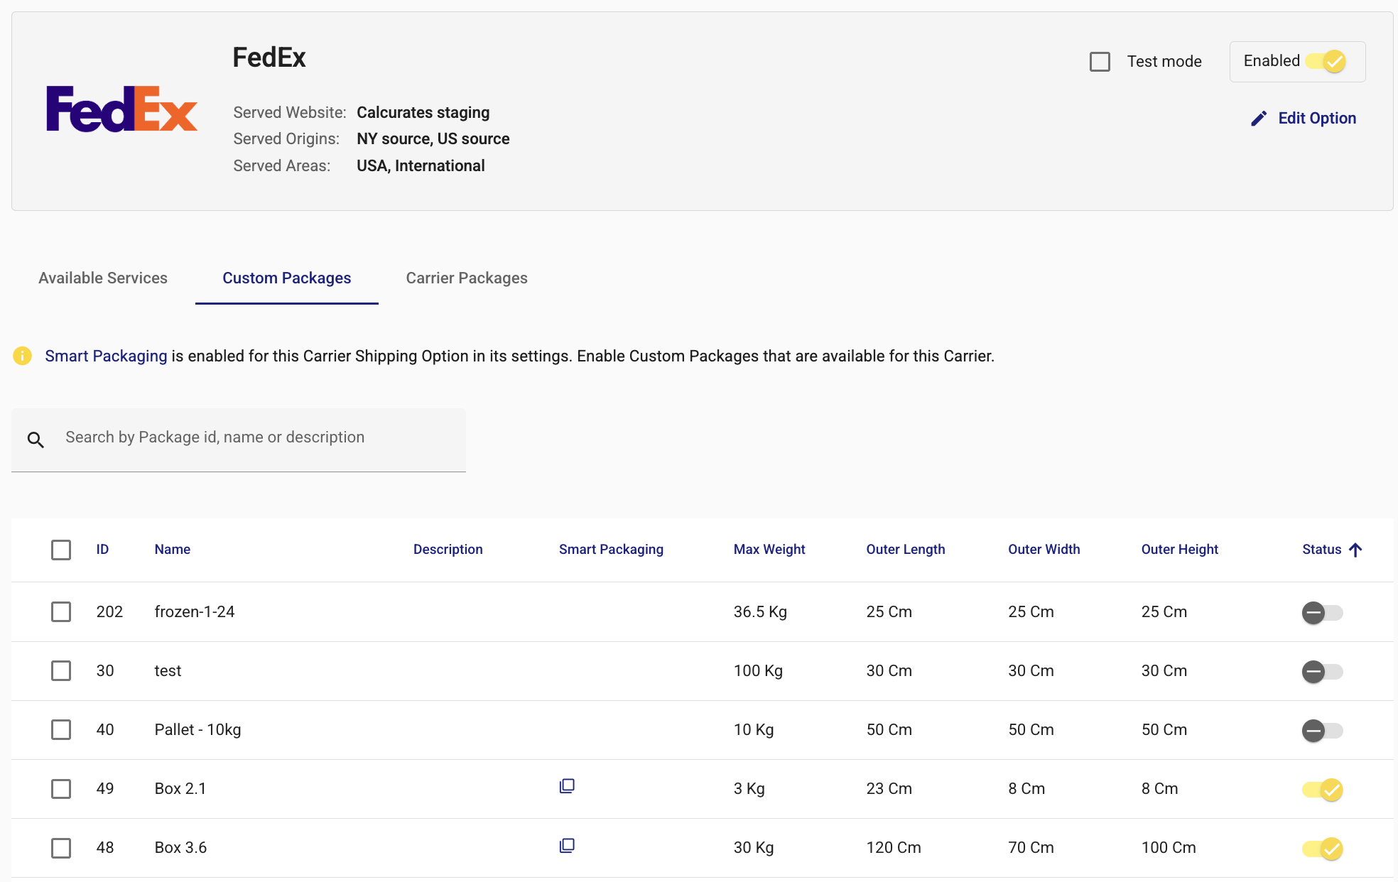Sort by Outer Length column header
Screen dimensions: 1398x882
pos(906,550)
